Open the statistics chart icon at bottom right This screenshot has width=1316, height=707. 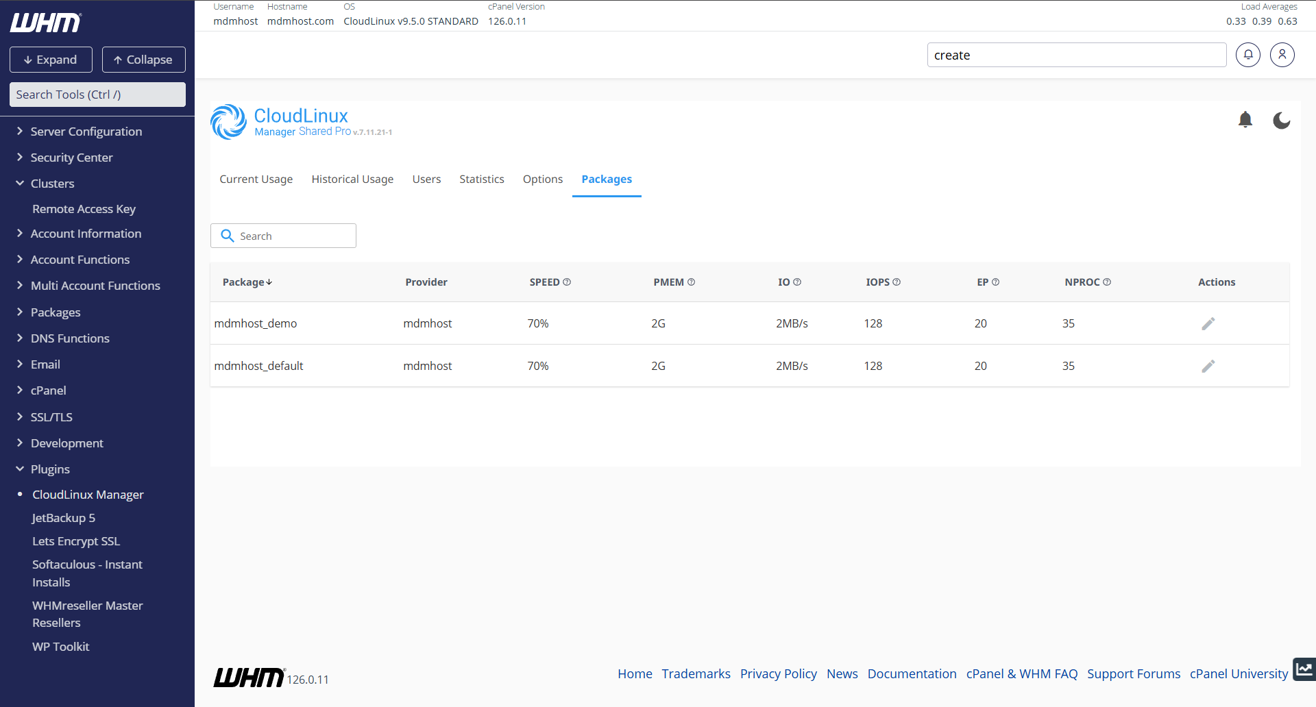click(x=1304, y=669)
